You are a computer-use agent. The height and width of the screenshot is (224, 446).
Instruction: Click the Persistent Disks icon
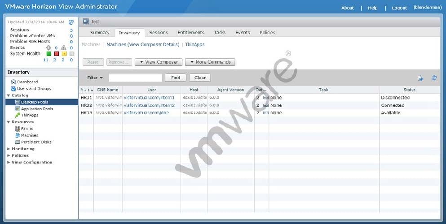pyautogui.click(x=18, y=142)
